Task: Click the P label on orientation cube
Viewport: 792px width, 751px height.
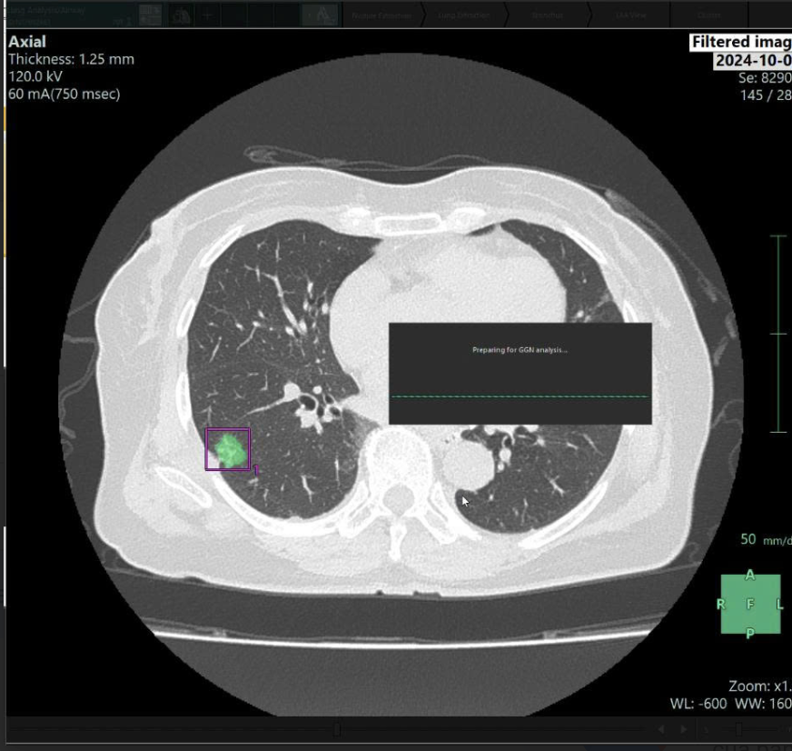Action: coord(749,634)
